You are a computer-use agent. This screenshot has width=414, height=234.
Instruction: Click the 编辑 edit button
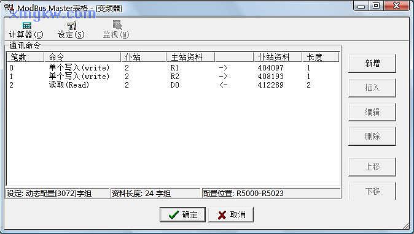(x=372, y=112)
